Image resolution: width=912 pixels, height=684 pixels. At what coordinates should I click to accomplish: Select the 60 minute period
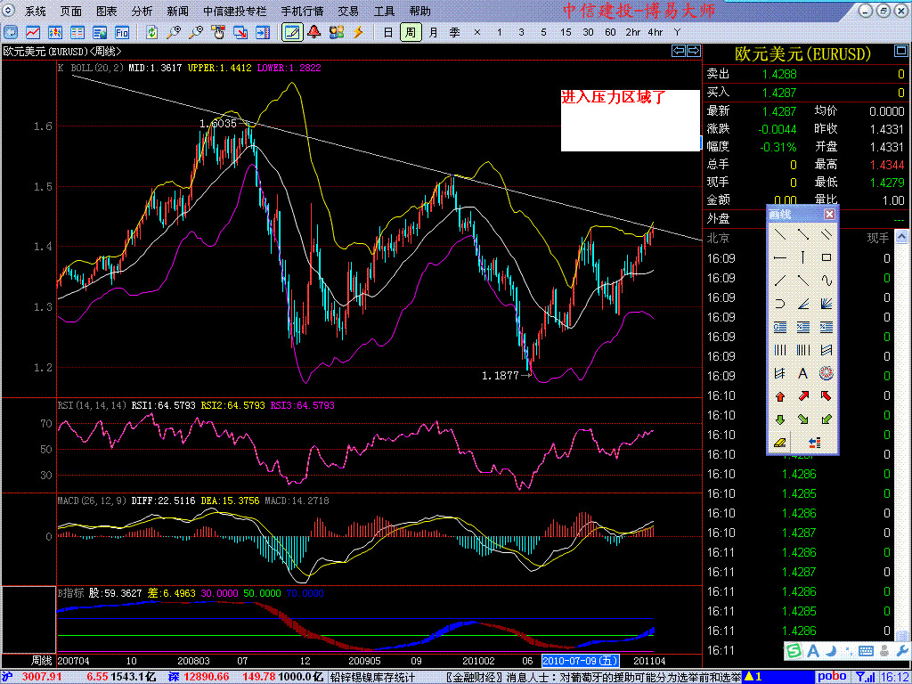coord(610,33)
